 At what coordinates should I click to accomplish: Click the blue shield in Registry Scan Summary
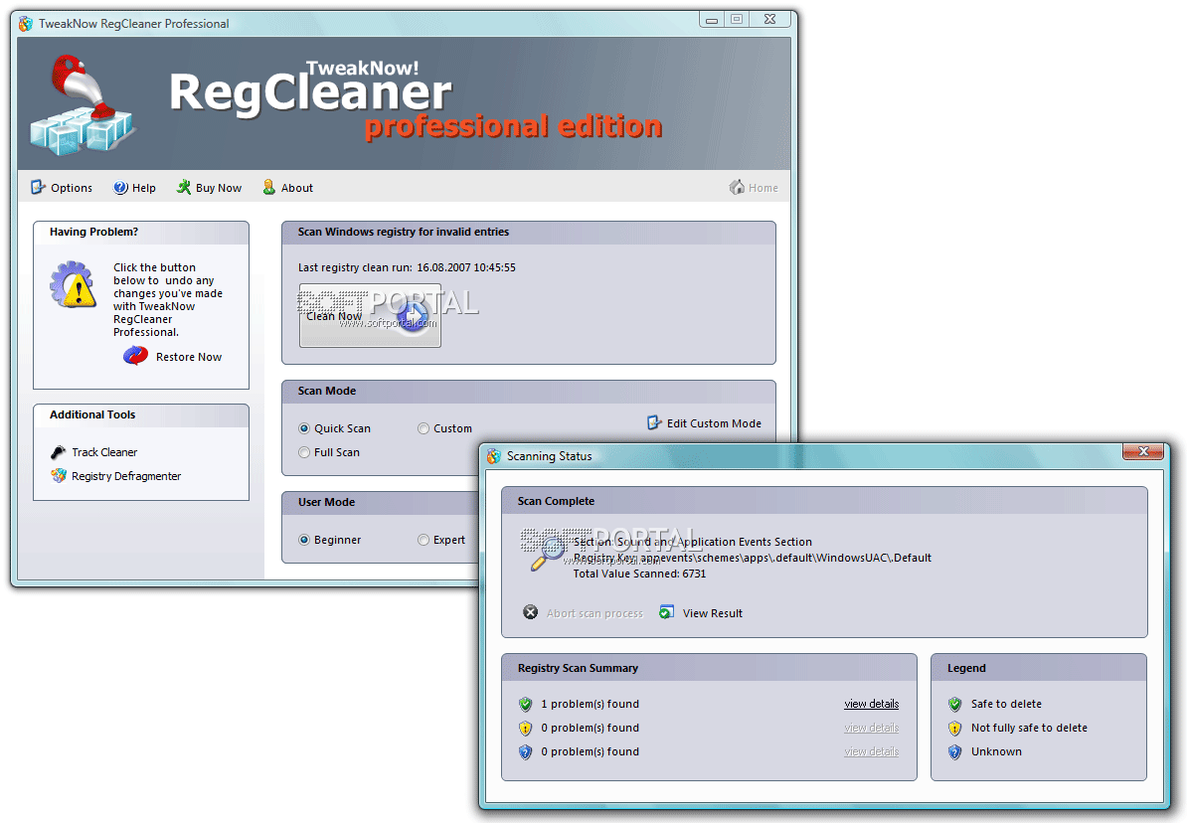(525, 751)
